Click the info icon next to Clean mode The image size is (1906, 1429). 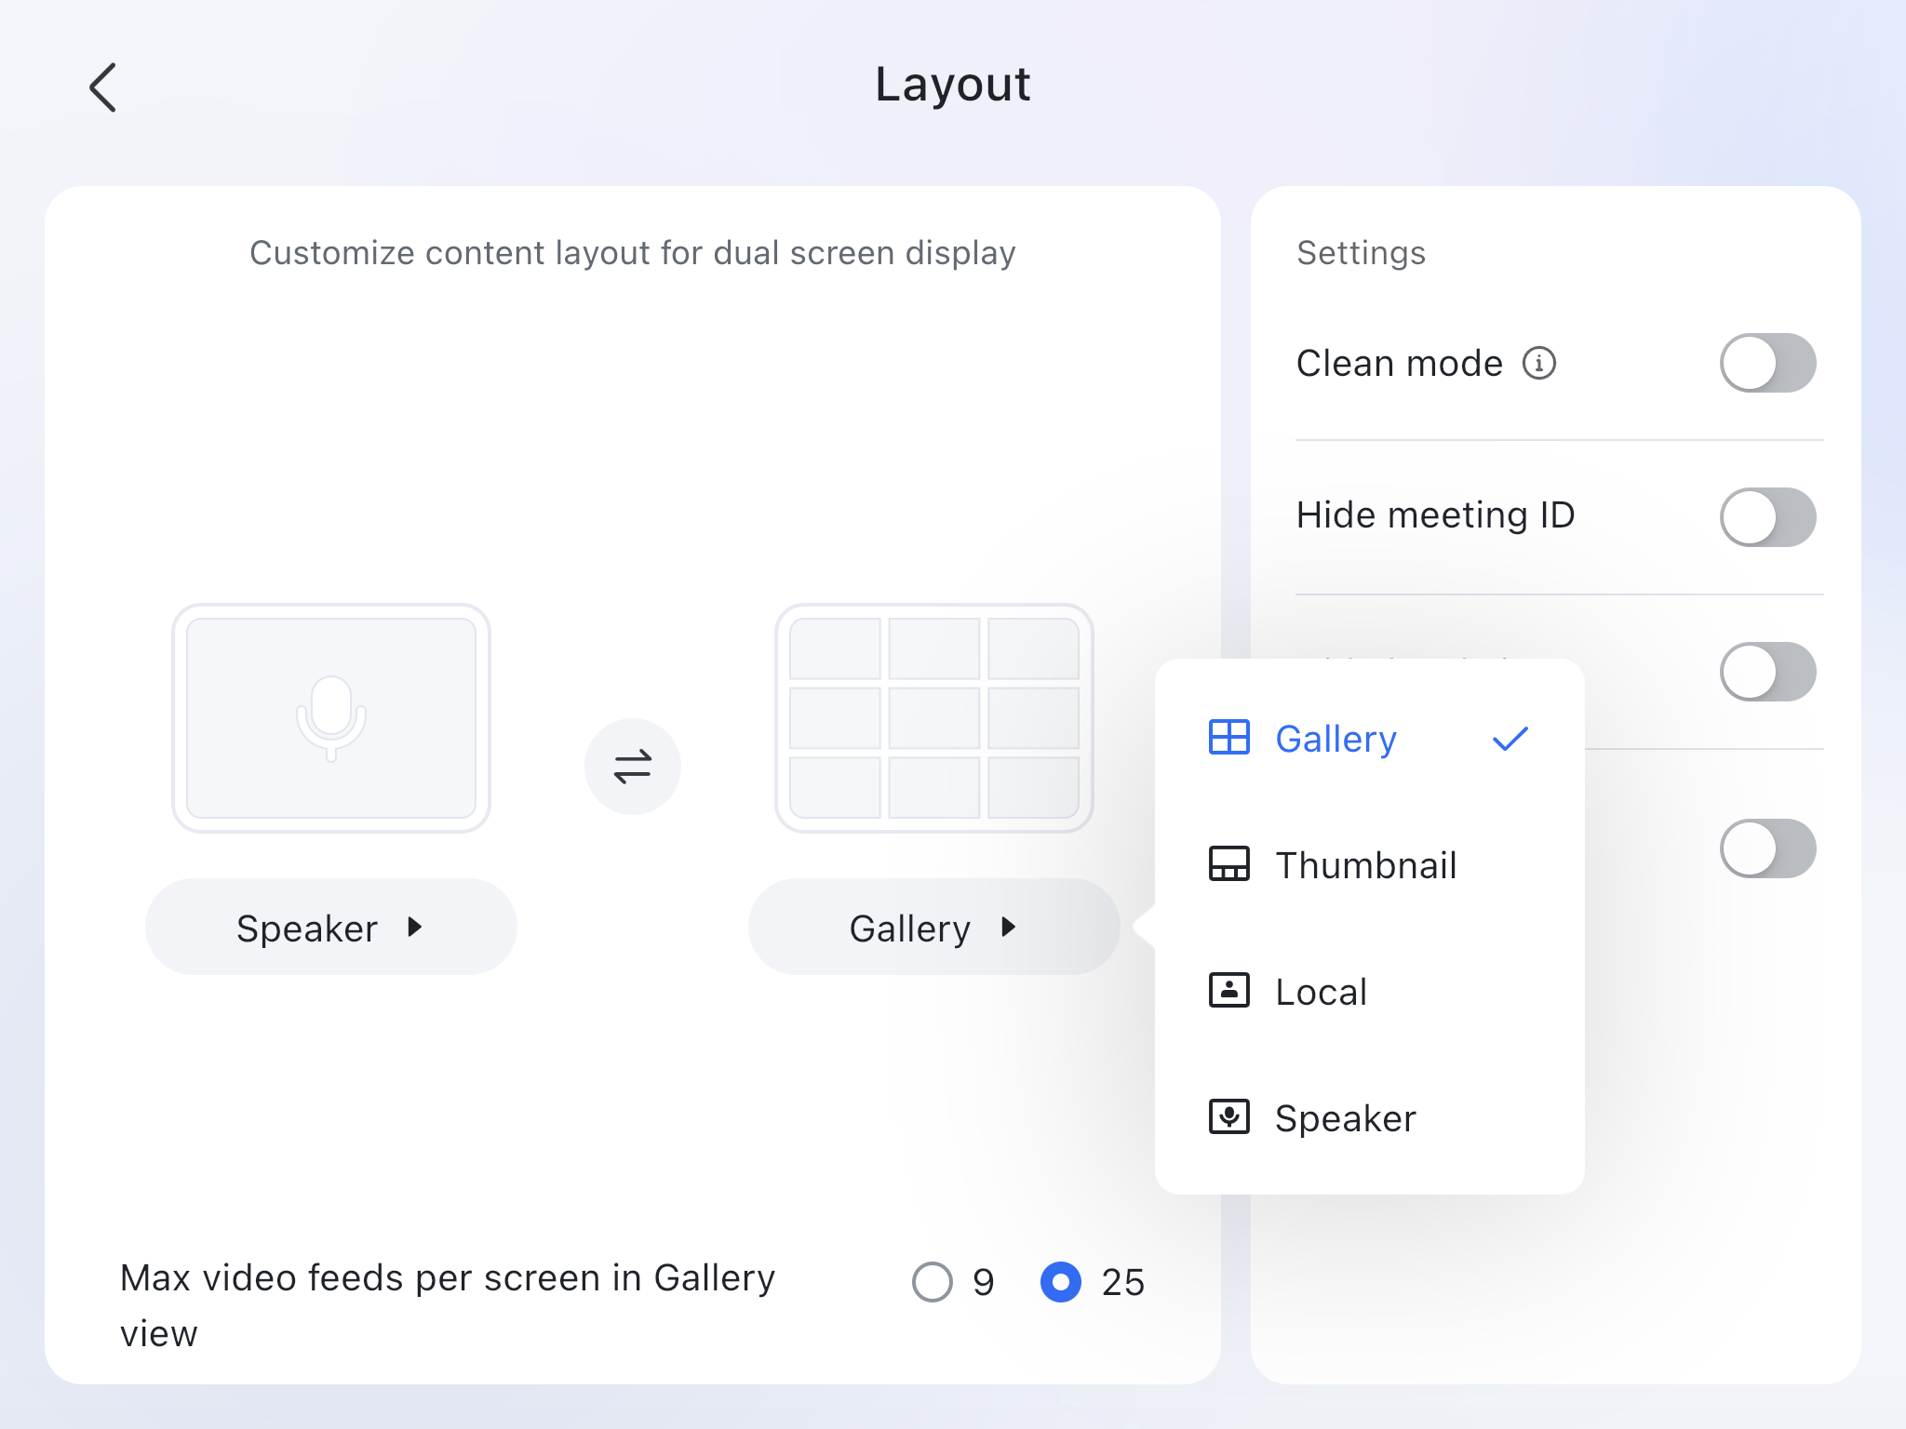click(1541, 364)
